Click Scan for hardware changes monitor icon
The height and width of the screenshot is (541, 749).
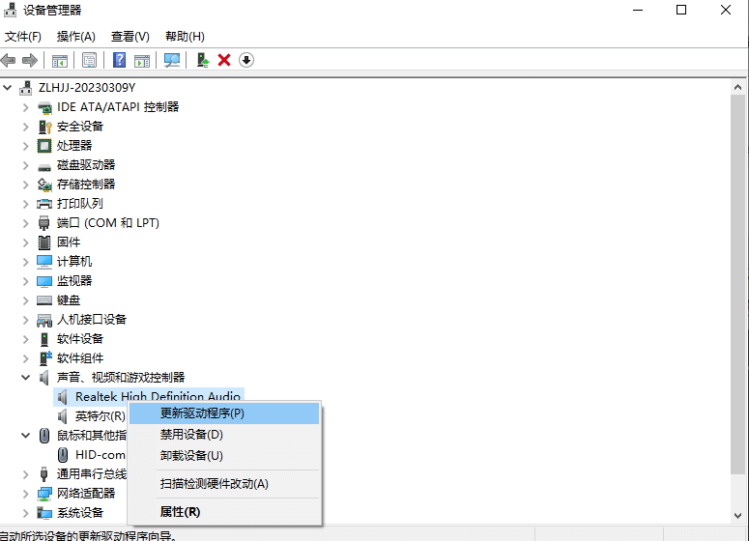[x=172, y=60]
